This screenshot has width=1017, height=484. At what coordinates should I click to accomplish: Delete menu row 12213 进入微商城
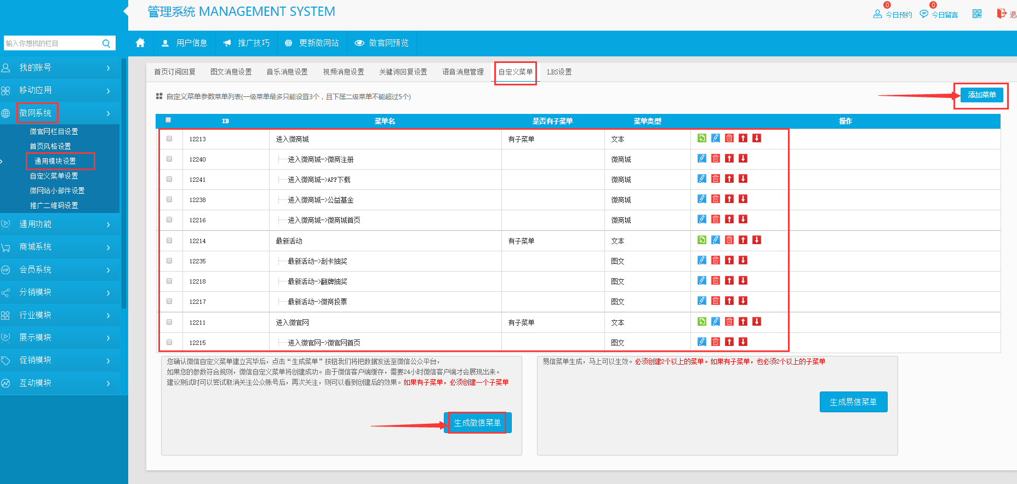click(x=729, y=138)
